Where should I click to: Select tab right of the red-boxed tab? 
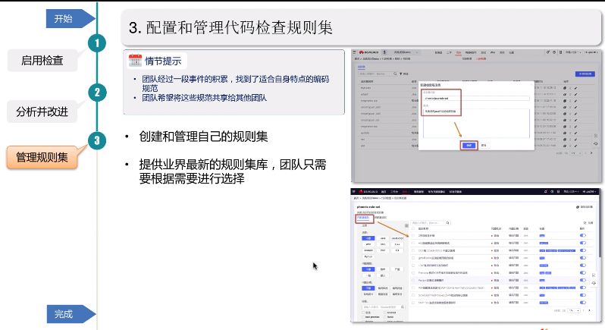[381, 217]
